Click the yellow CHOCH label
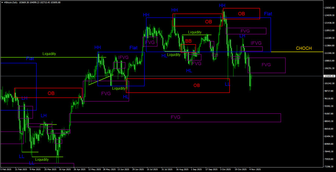336x172 pixels. 304,48
